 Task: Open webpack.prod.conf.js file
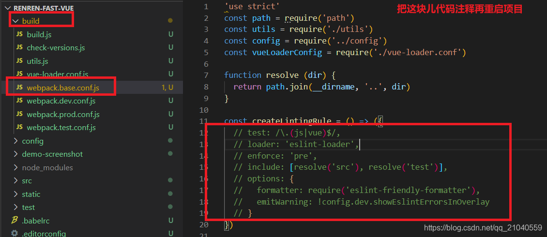pyautogui.click(x=63, y=114)
